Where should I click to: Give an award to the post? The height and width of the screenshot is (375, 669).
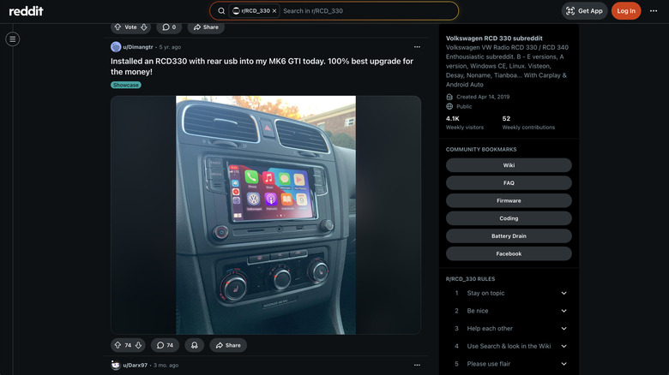click(194, 345)
